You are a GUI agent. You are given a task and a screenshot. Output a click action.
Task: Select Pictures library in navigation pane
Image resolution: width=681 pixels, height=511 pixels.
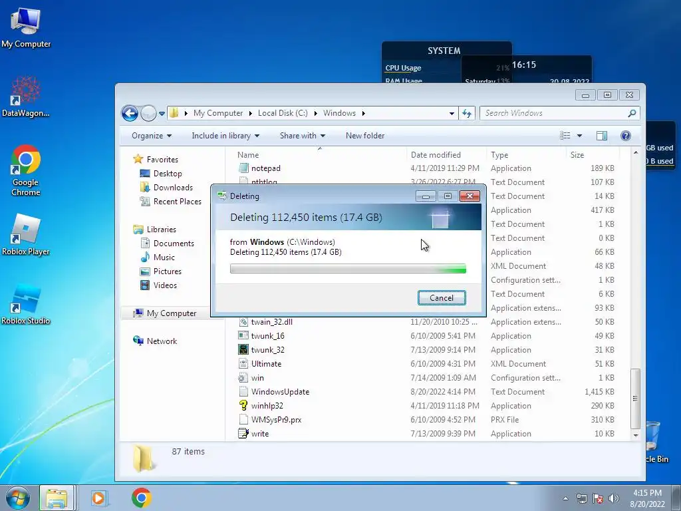pyautogui.click(x=167, y=271)
